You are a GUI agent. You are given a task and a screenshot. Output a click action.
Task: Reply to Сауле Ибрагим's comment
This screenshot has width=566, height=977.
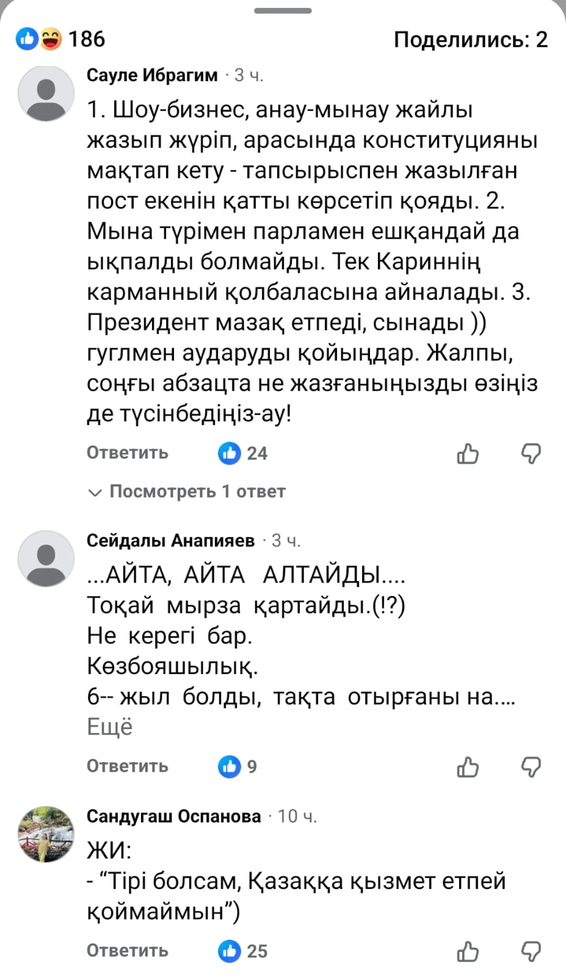tap(127, 453)
